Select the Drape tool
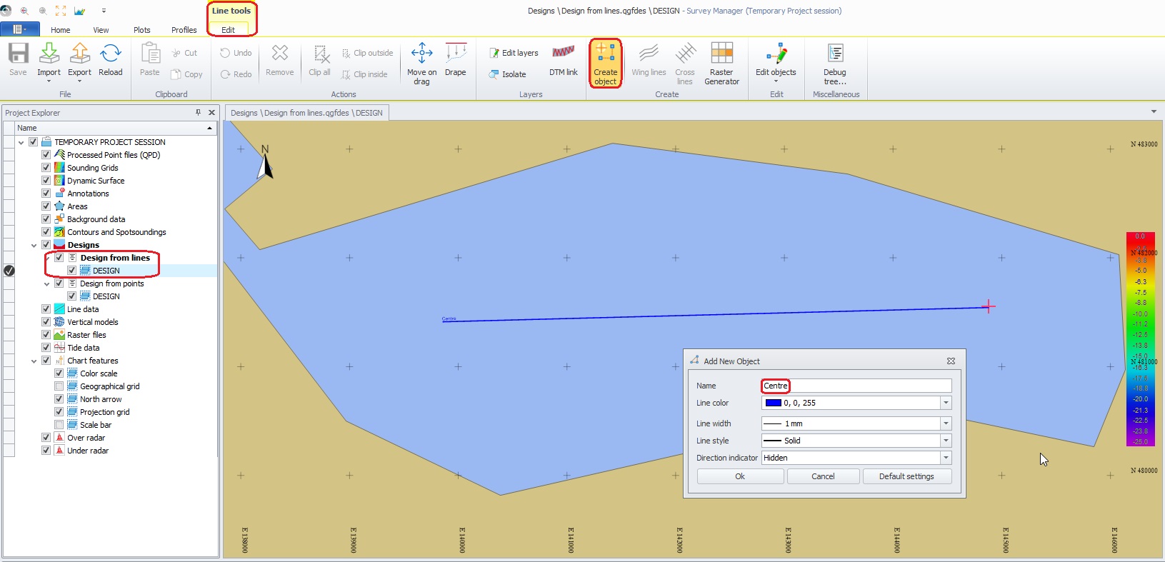 click(455, 60)
